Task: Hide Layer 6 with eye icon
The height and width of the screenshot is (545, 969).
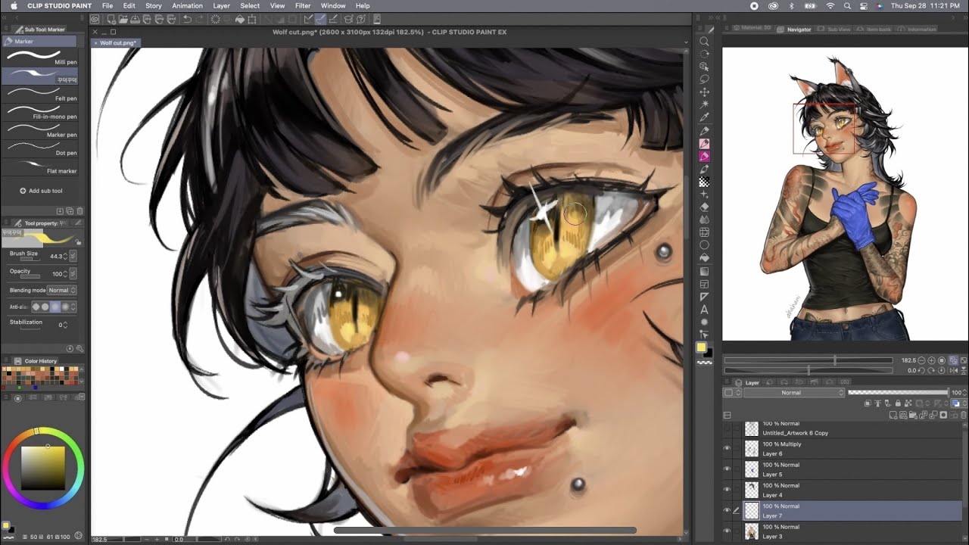Action: (x=728, y=449)
